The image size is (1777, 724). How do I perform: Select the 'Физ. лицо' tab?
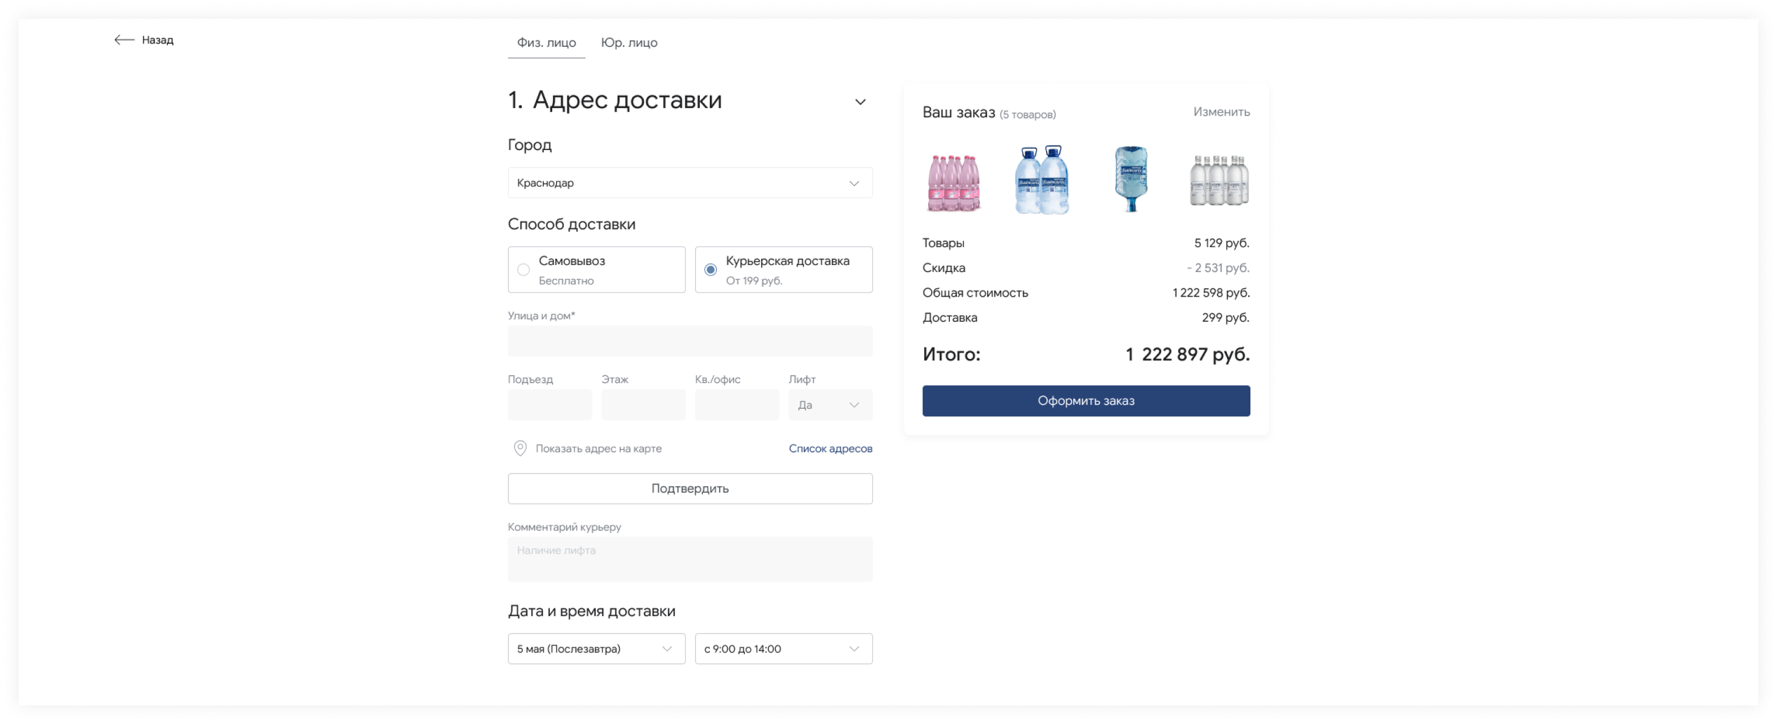(x=546, y=42)
